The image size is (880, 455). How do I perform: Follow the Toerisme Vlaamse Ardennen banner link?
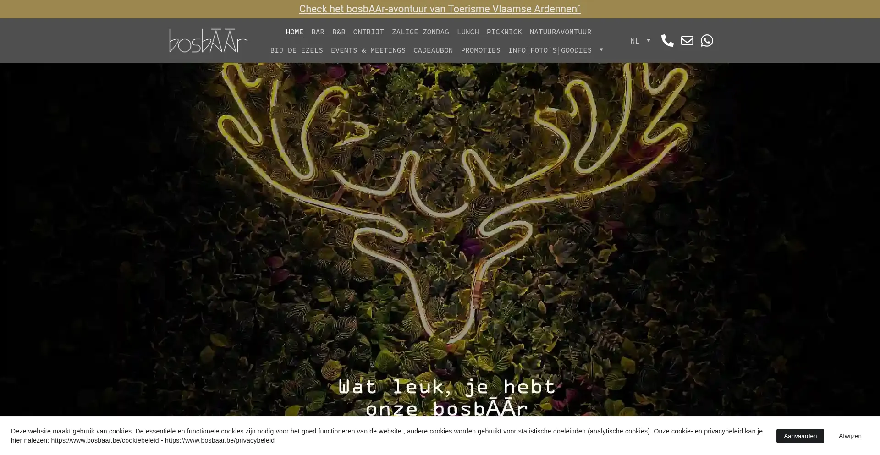440,9
